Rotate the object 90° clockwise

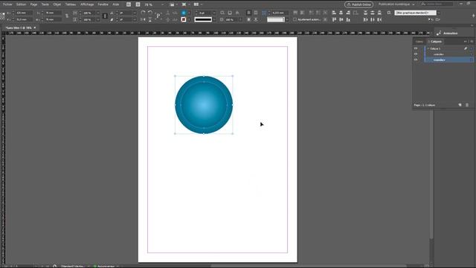pos(143,13)
